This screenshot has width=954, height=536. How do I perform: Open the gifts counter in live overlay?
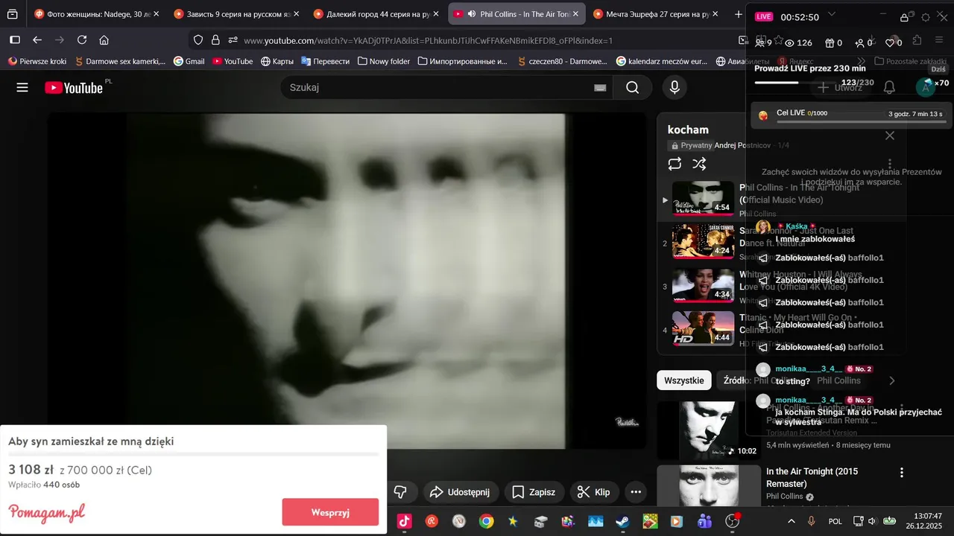point(833,43)
